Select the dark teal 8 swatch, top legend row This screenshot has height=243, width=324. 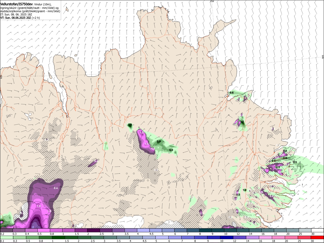click(x=205, y=230)
